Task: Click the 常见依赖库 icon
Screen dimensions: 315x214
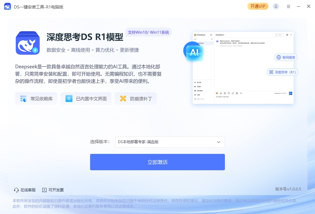Action: [23, 99]
